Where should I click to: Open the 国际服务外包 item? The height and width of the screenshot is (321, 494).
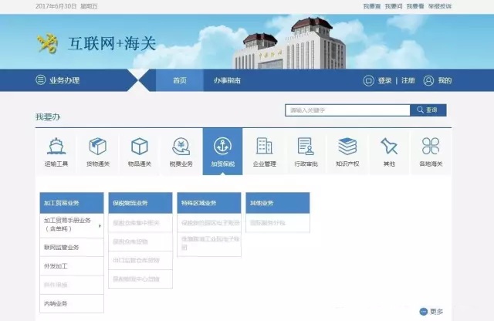pos(278,223)
